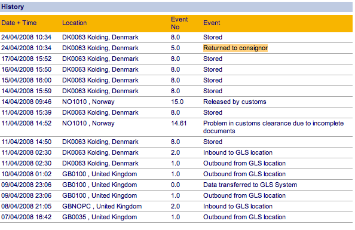Click the Event column header
This screenshot has width=355, height=230.
[212, 23]
